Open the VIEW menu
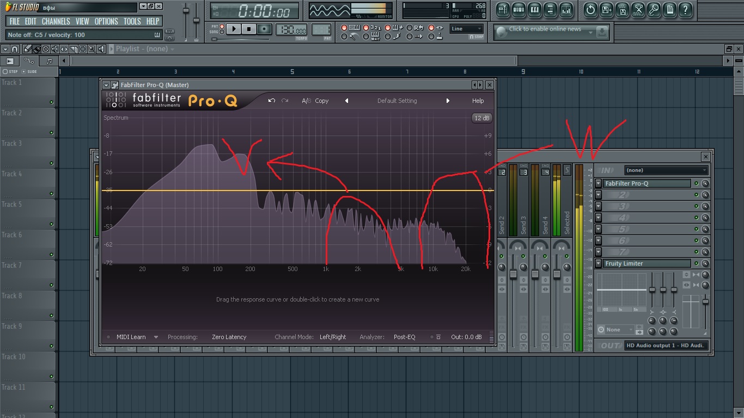The width and height of the screenshot is (744, 418). click(82, 21)
